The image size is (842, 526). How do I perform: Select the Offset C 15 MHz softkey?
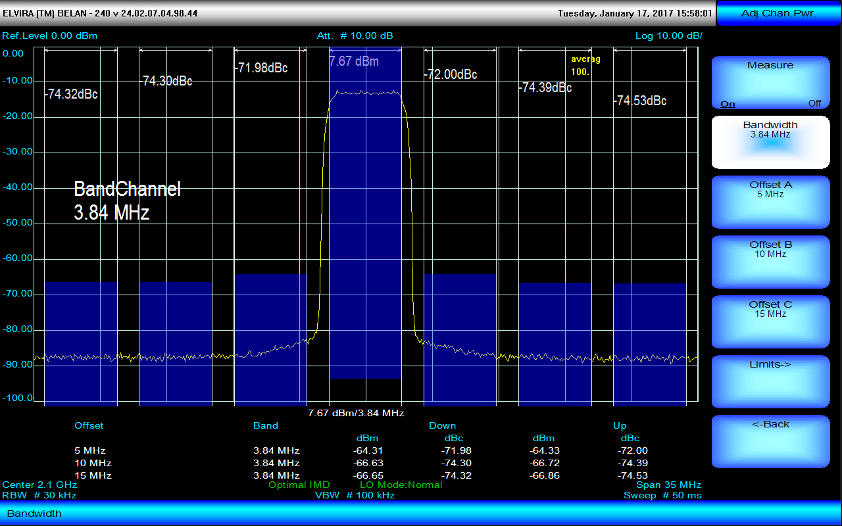pos(770,322)
